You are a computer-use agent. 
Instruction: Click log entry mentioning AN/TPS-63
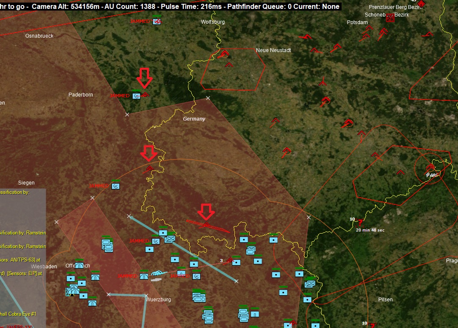click(x=20, y=260)
